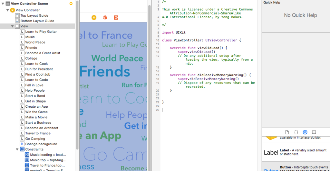Open the Code Snippet library tab
330x171 pixels.
coord(296,132)
